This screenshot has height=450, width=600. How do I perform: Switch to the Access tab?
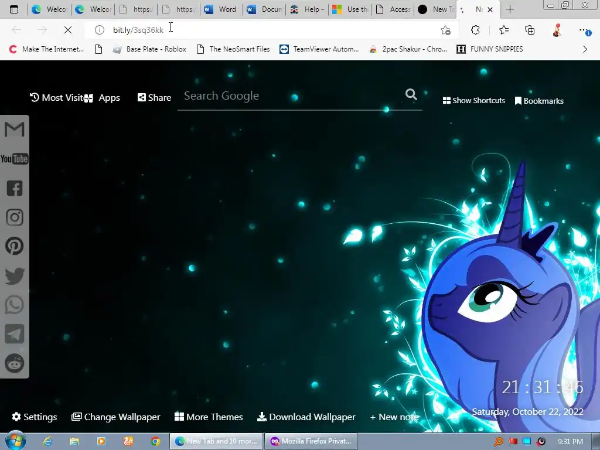click(x=393, y=9)
